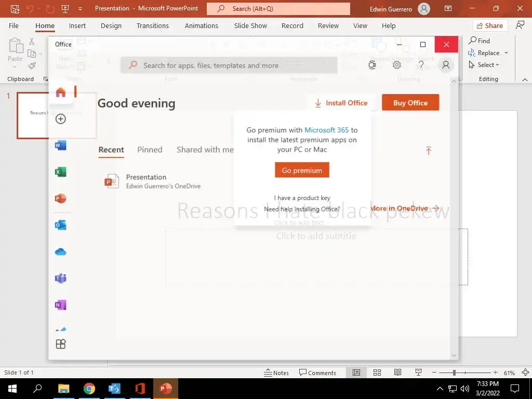Open Teams from the Office sidebar
Image resolution: width=532 pixels, height=399 pixels.
(60, 278)
